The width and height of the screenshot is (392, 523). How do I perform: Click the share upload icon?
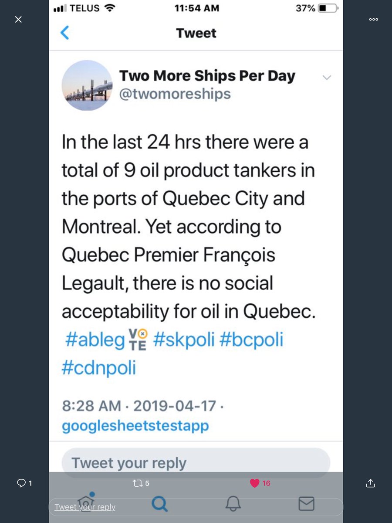coord(370,483)
